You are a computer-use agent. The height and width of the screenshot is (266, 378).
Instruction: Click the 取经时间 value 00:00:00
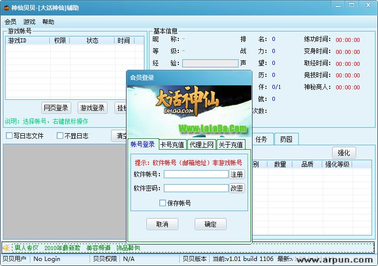(348, 64)
